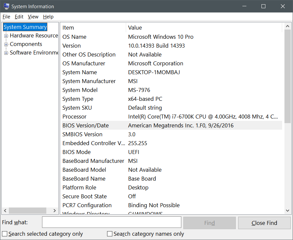
Task: Click the tree pane scroll right arrow
Action: (x=55, y=211)
